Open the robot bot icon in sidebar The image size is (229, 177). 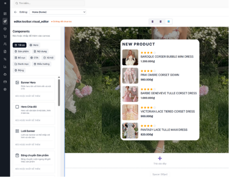tap(5, 74)
